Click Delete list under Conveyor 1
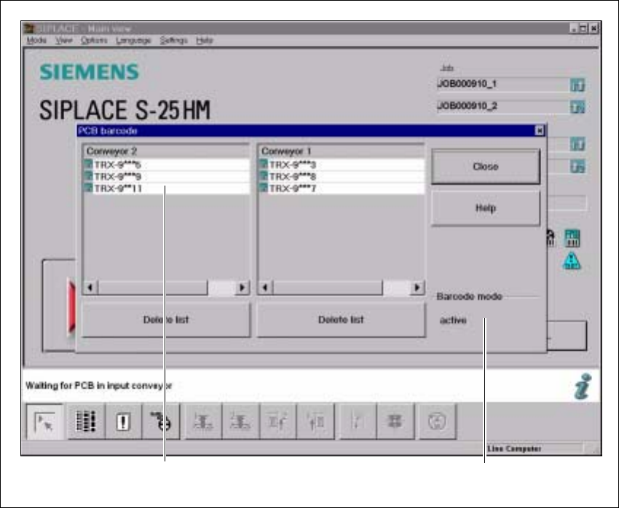 click(x=341, y=320)
